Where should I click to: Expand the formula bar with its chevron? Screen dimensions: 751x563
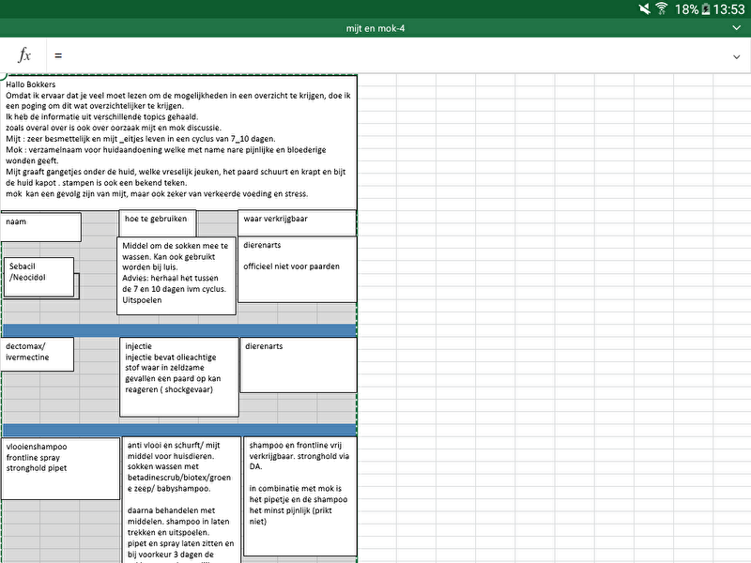coord(737,56)
